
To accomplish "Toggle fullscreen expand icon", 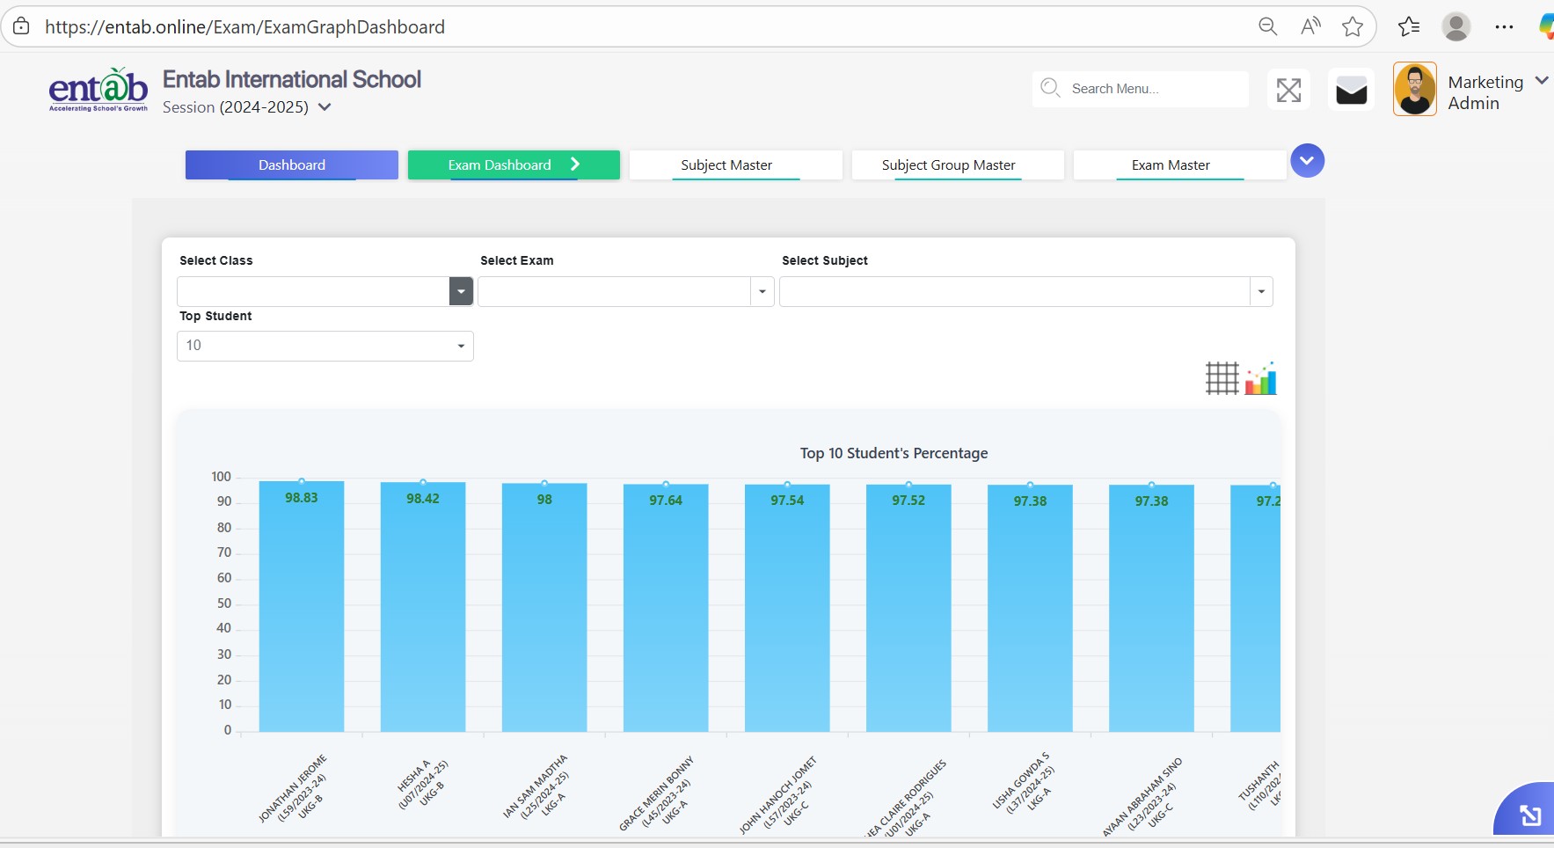I will (x=1288, y=90).
